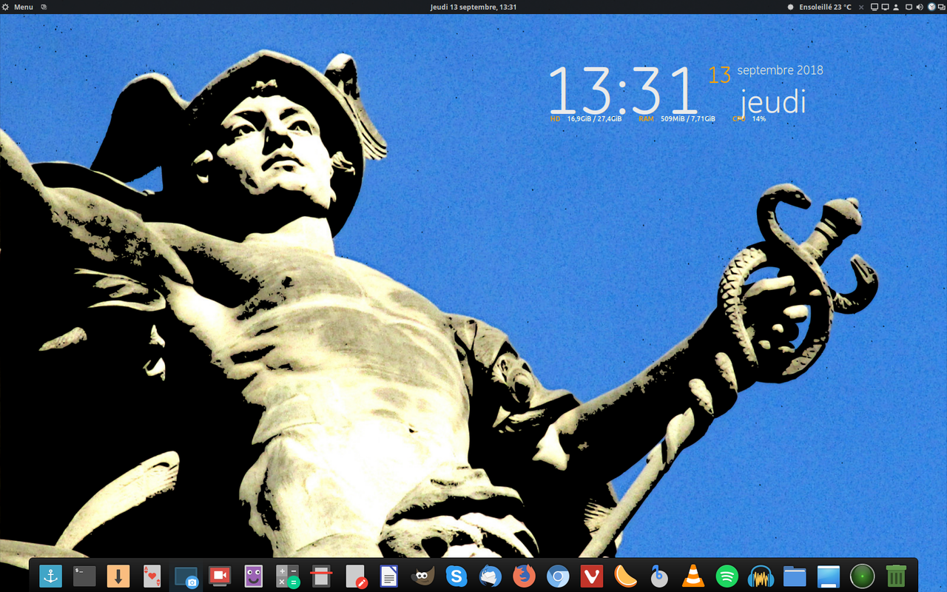Click the Ensoleillé 23 °C weather indicator
Screen dimensions: 947x592
[820, 7]
